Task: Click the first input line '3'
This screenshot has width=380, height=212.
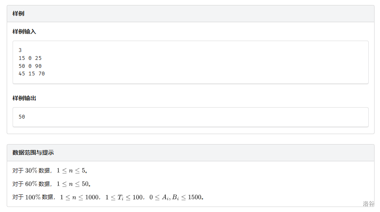Action: point(20,50)
